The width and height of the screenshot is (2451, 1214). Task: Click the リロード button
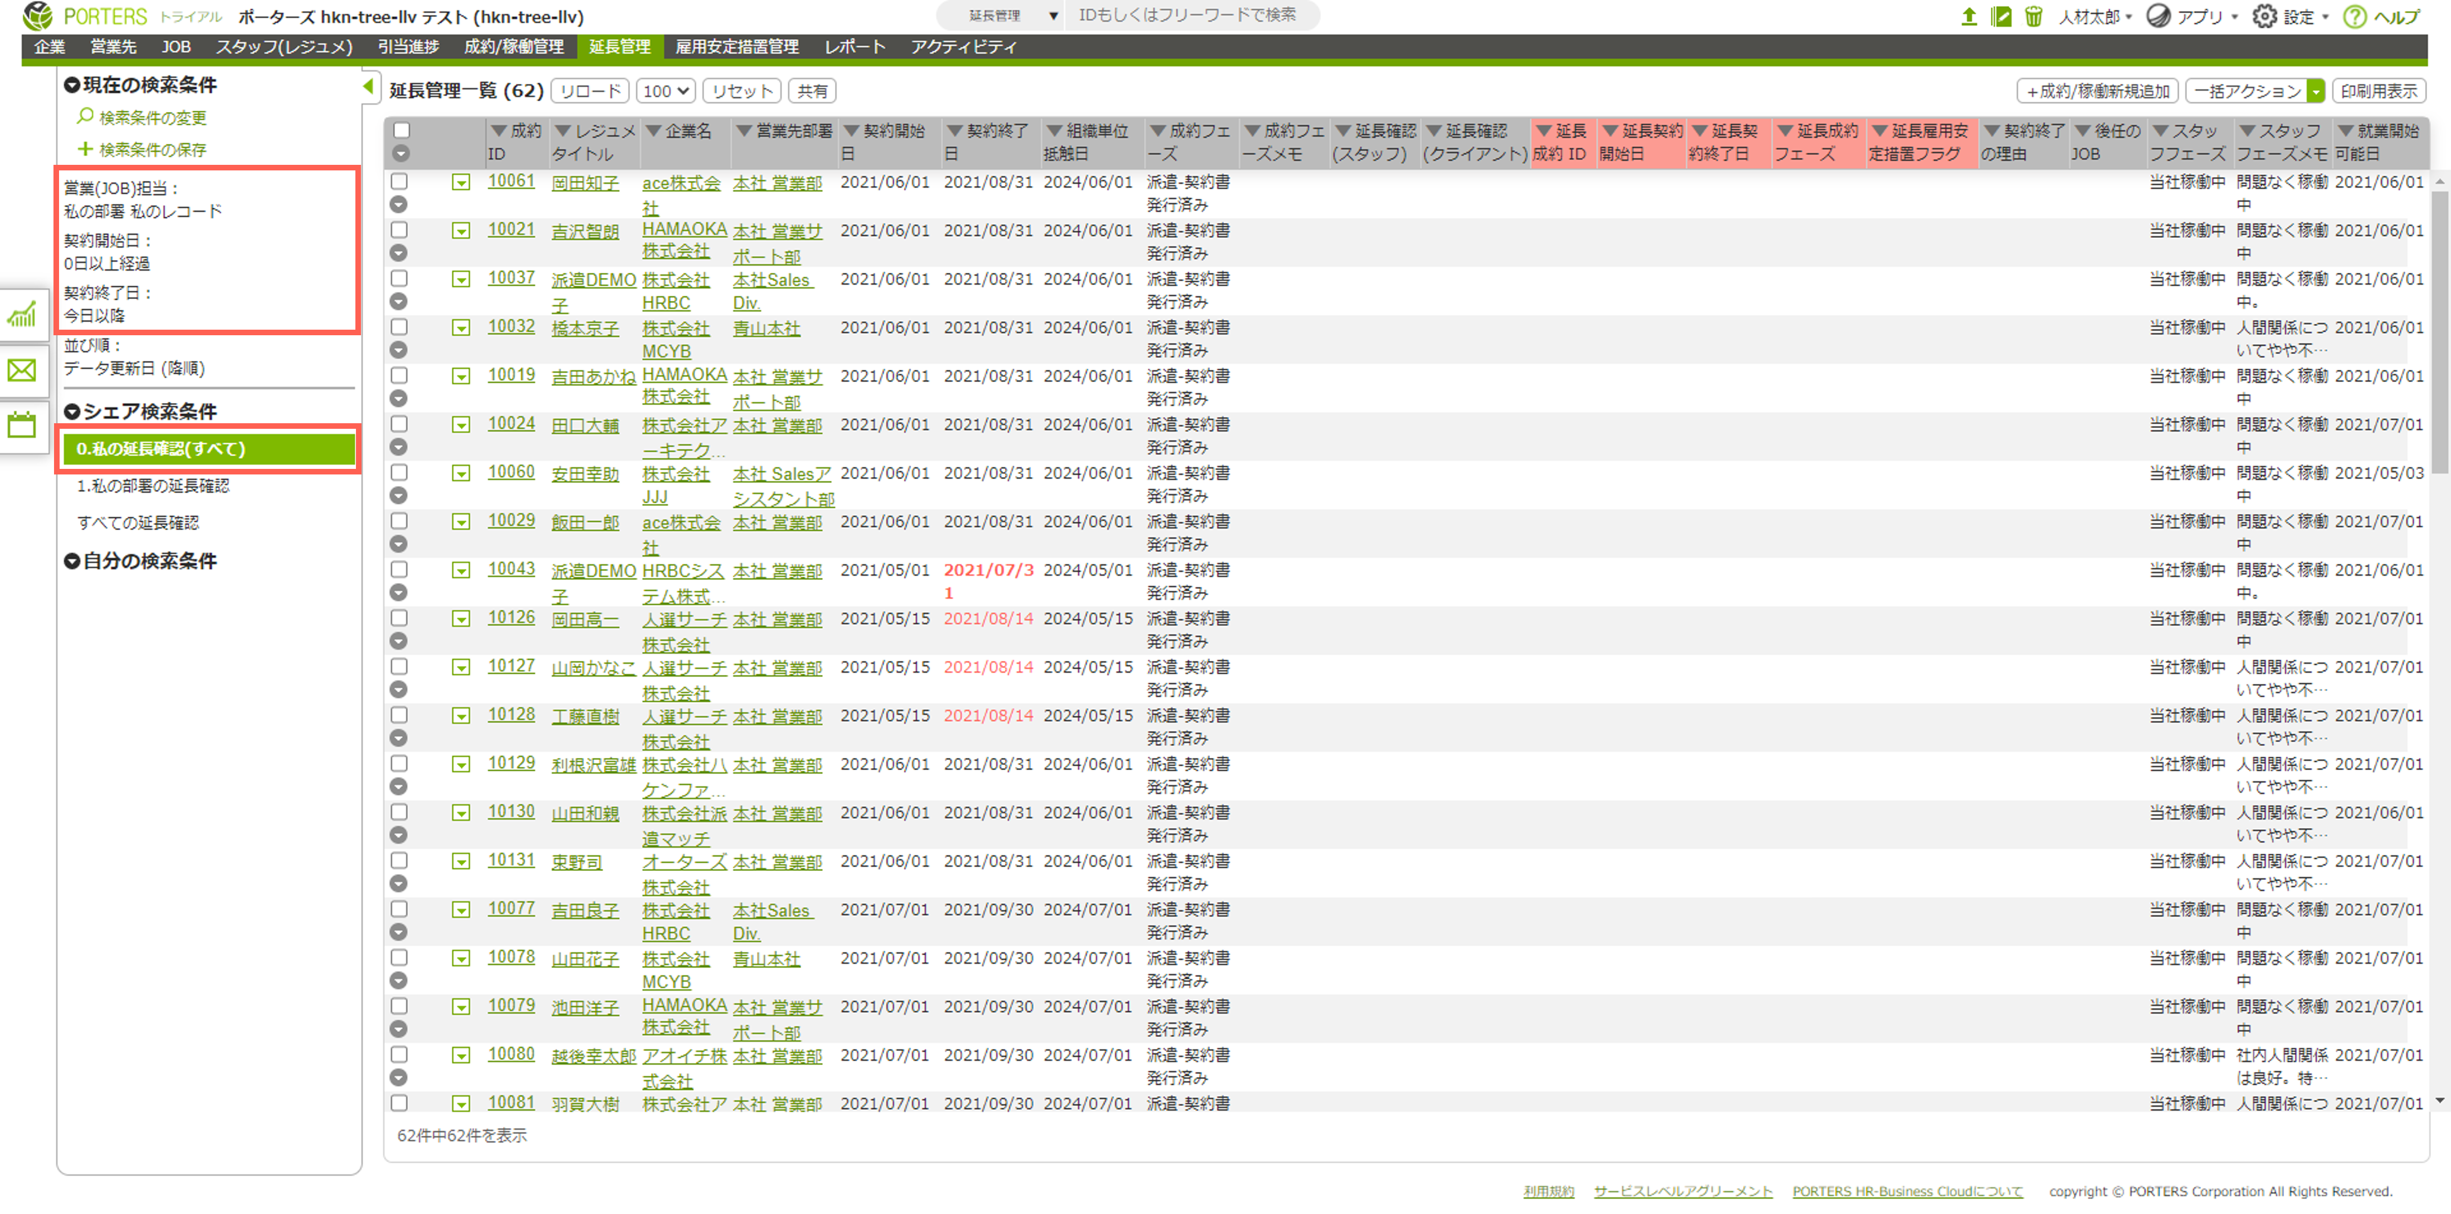[589, 90]
